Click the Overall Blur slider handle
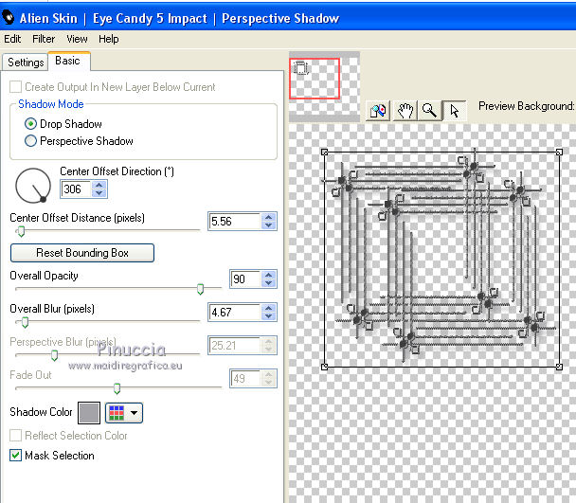The image size is (576, 503). [x=25, y=322]
